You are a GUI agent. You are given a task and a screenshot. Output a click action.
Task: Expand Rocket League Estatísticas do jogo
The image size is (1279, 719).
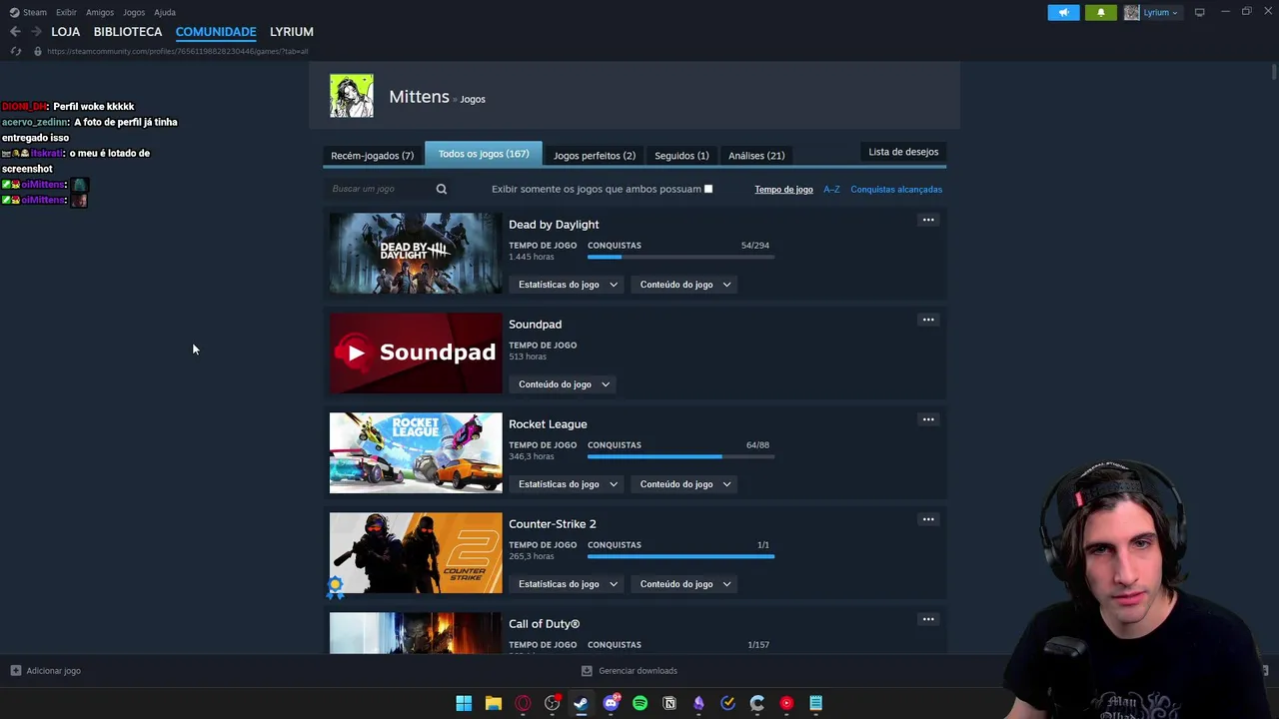pyautogui.click(x=568, y=484)
